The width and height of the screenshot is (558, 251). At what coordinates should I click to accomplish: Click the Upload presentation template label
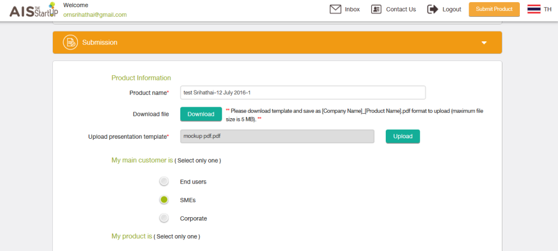click(x=129, y=137)
